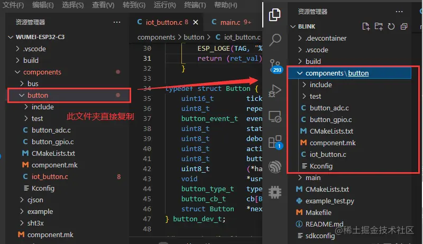Expand the .vscode folder in BLINK

(x=350, y=50)
